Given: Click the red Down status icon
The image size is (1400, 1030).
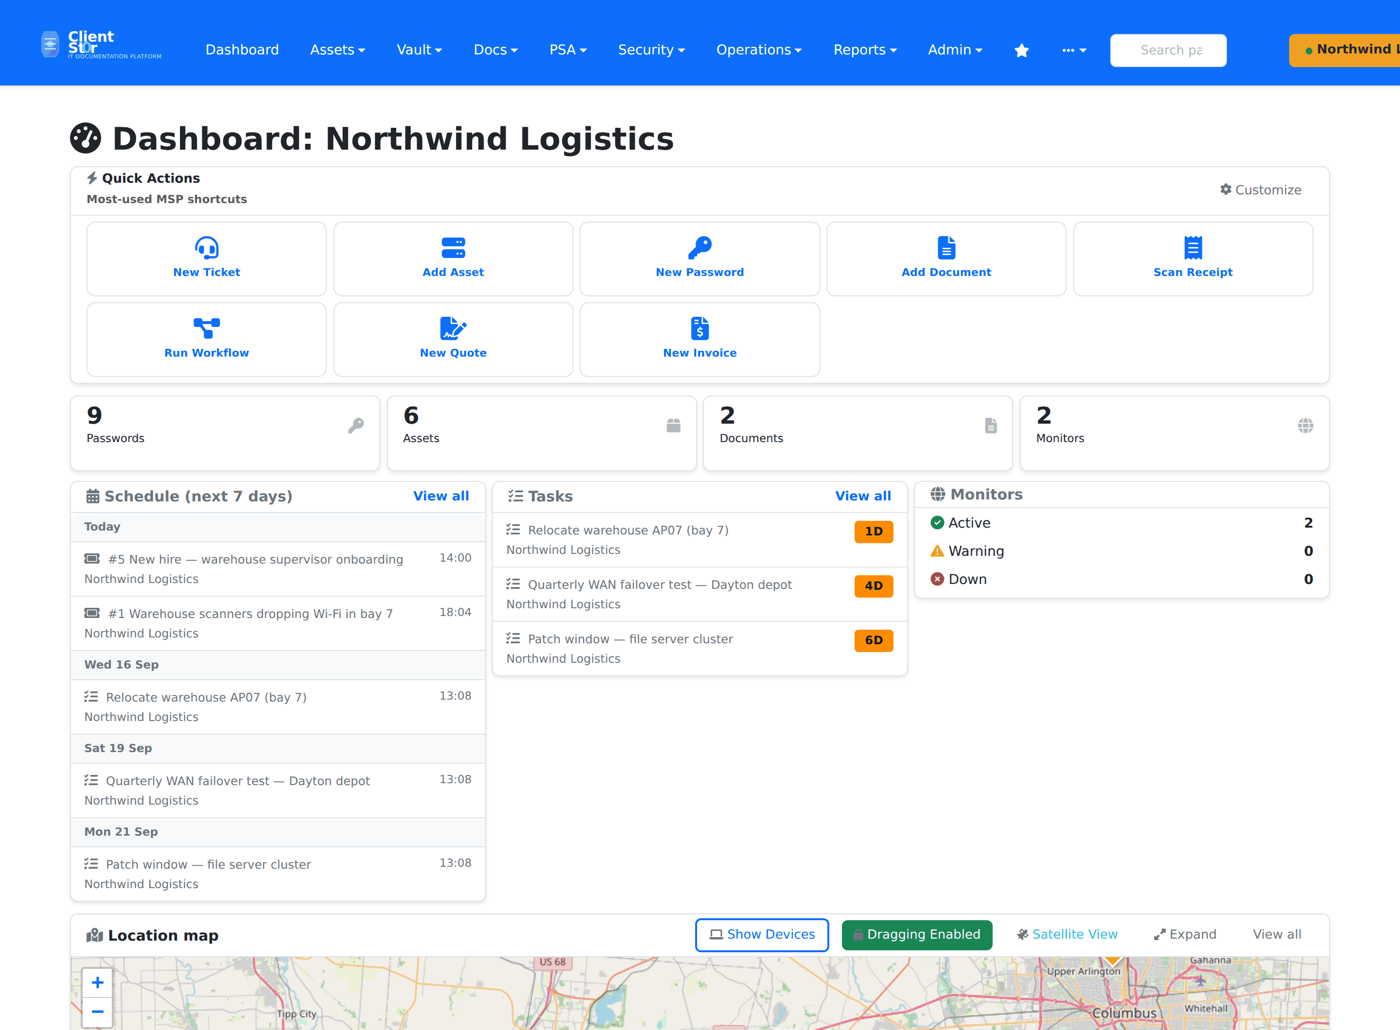Looking at the screenshot, I should [937, 579].
